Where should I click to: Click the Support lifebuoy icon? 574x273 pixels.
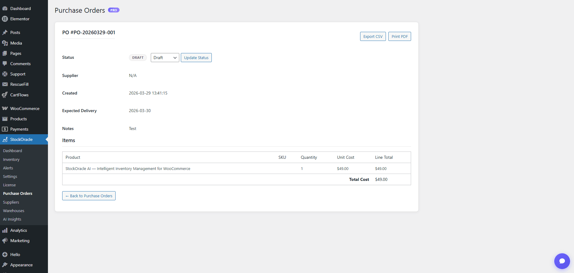click(x=5, y=74)
